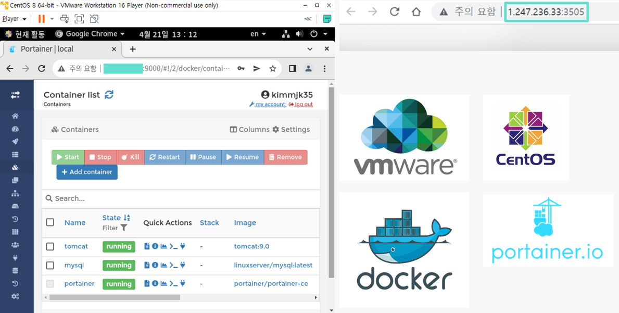Open Volumes drive icon in sidebar
This screenshot has height=313, width=619.
pyautogui.click(x=15, y=206)
